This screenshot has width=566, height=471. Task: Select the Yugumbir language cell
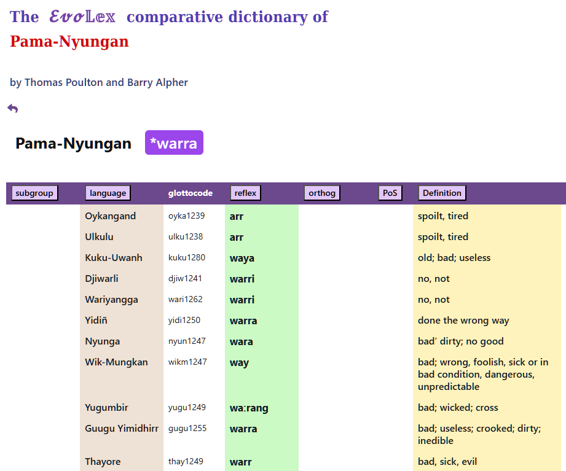click(x=106, y=408)
